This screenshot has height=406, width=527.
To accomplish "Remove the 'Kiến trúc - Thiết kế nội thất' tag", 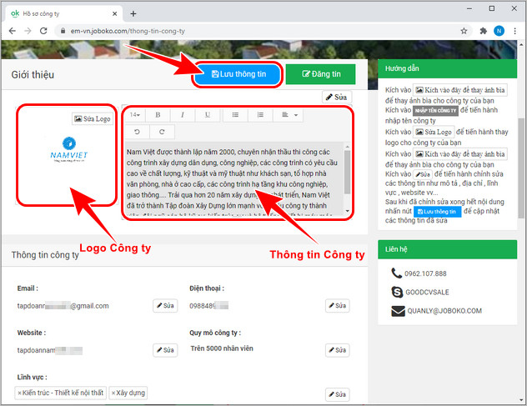I will (19, 393).
